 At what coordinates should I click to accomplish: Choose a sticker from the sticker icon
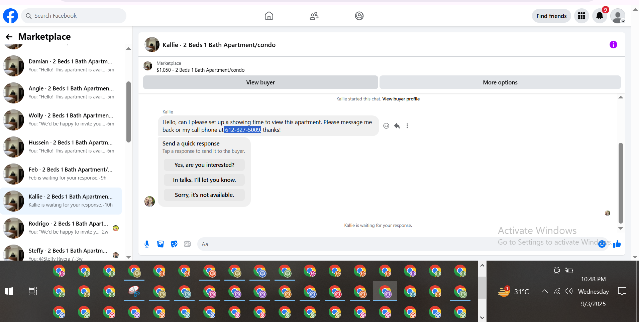[x=174, y=244]
